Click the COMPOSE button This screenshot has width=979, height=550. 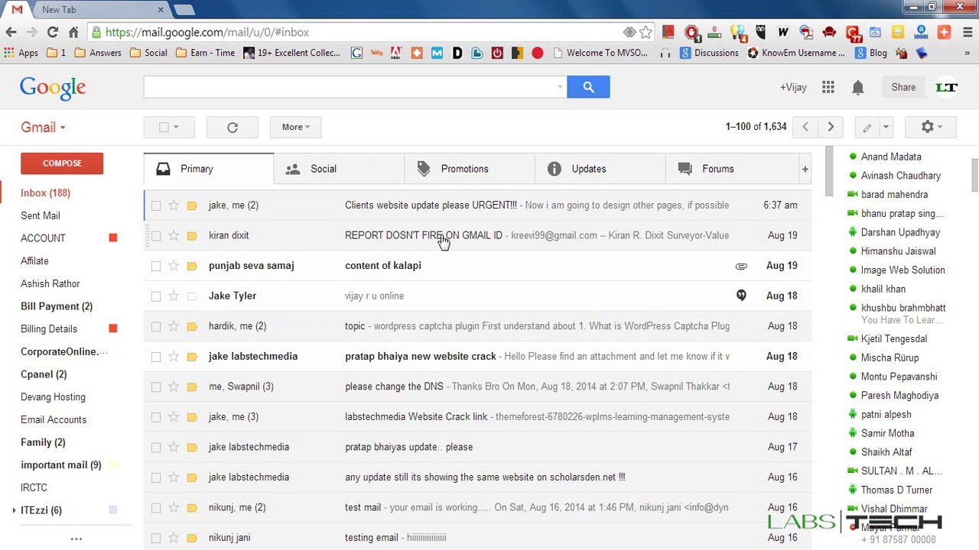point(62,163)
